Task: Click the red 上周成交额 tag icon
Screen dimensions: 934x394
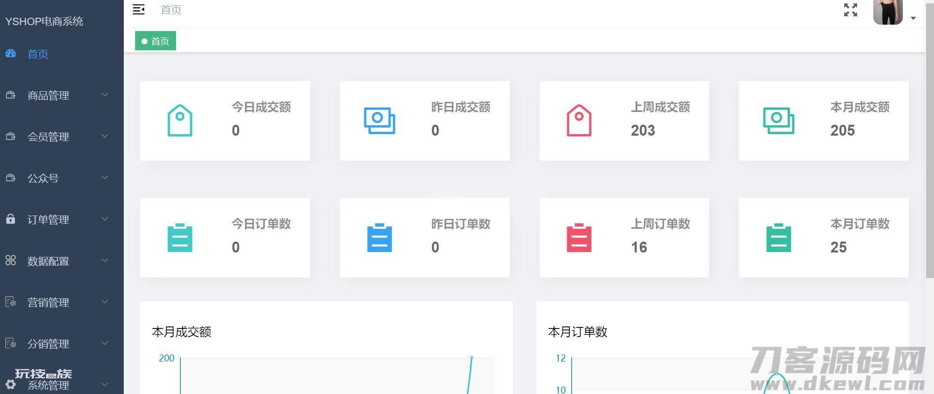Action: coord(579,120)
